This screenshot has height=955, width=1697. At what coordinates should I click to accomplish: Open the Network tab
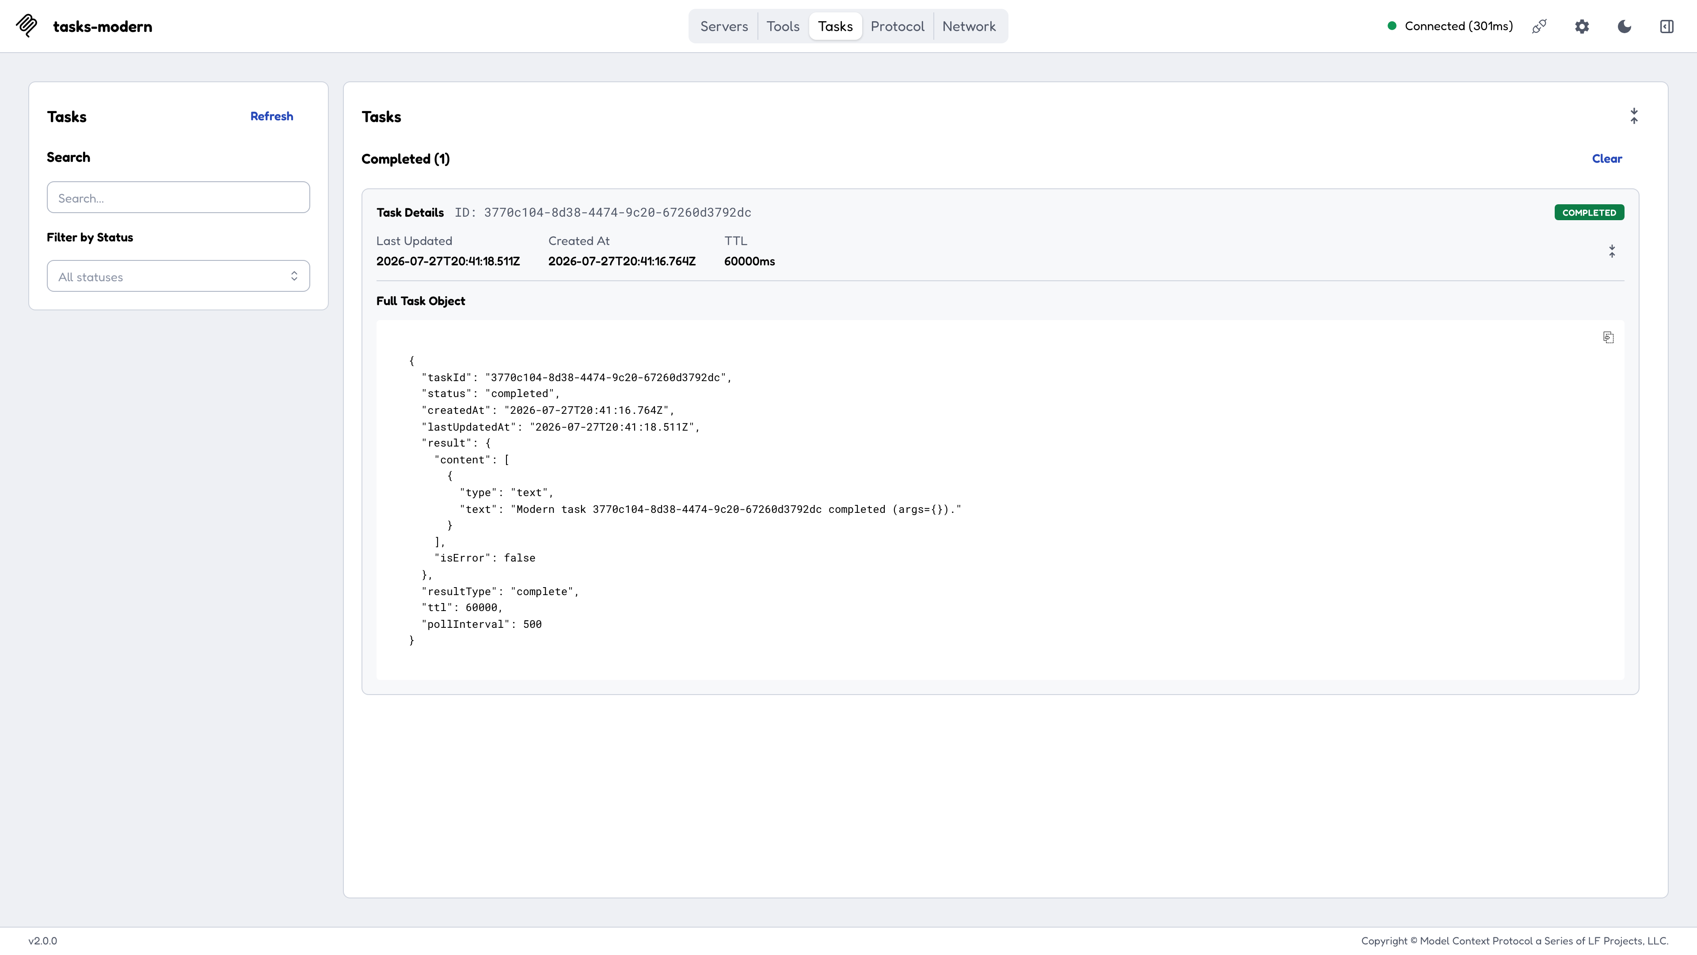click(x=968, y=27)
